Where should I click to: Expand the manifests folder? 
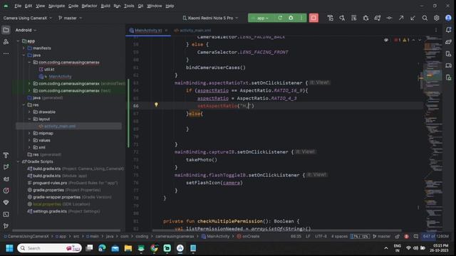click(x=24, y=48)
